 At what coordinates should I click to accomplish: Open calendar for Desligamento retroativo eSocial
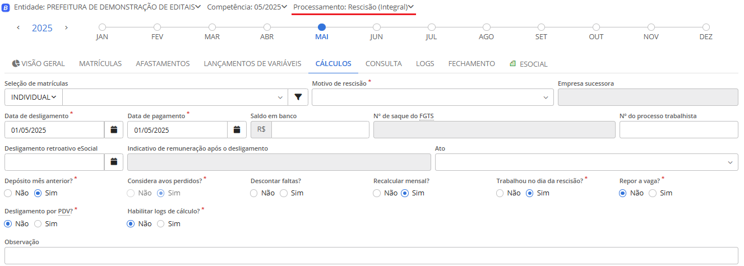point(114,162)
